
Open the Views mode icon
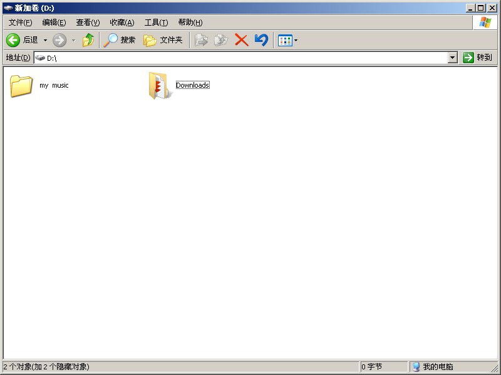(x=285, y=41)
